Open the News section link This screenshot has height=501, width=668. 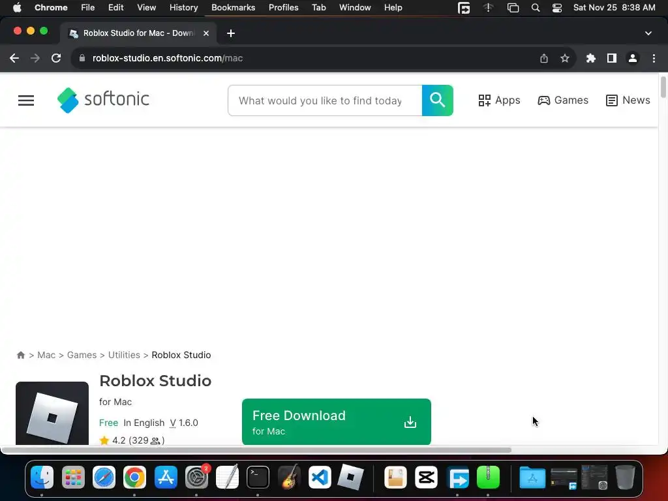click(x=628, y=100)
